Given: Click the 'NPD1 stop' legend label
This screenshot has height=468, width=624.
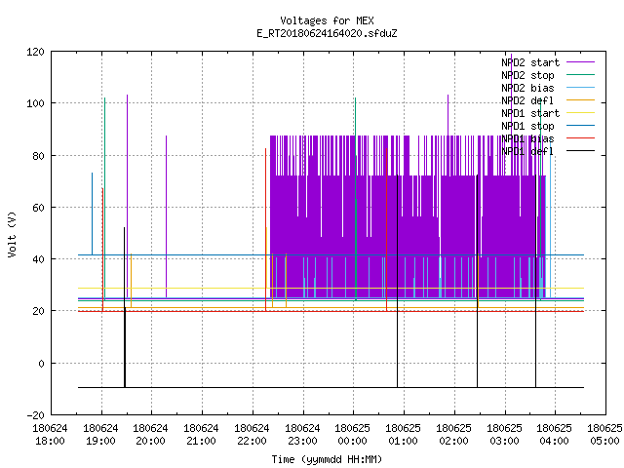Looking at the screenshot, I should point(527,126).
